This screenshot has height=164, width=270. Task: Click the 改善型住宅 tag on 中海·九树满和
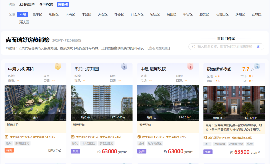(22, 144)
